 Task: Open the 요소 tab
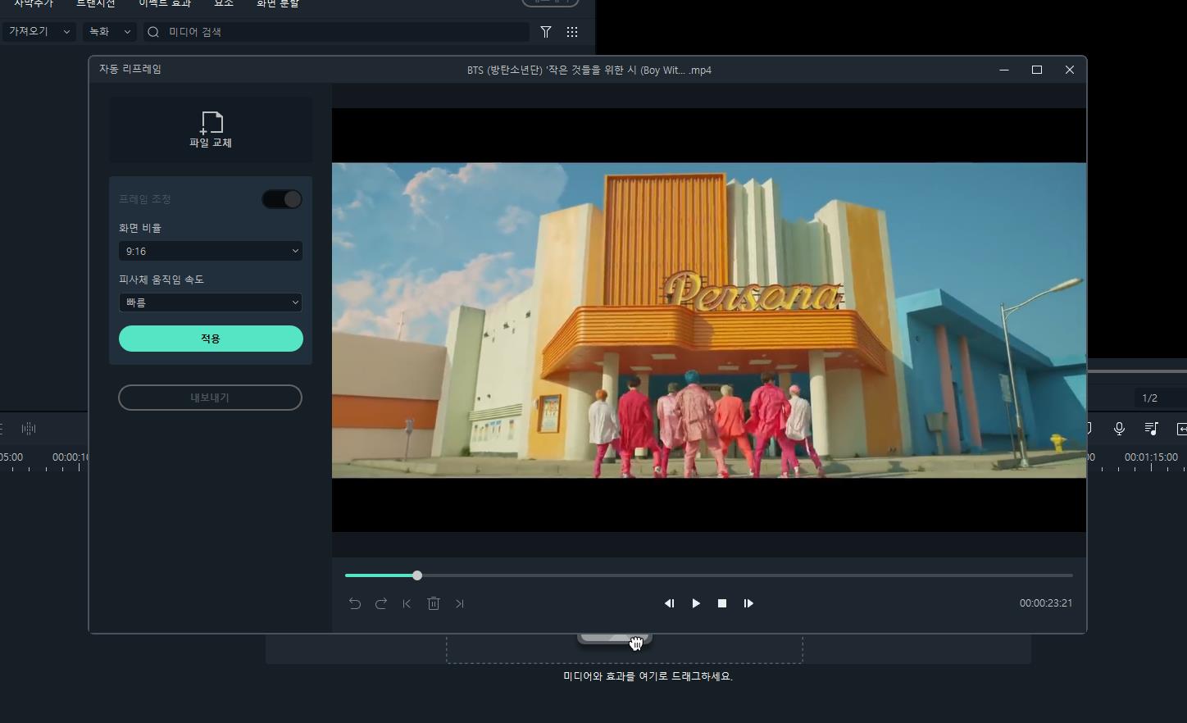click(x=224, y=3)
